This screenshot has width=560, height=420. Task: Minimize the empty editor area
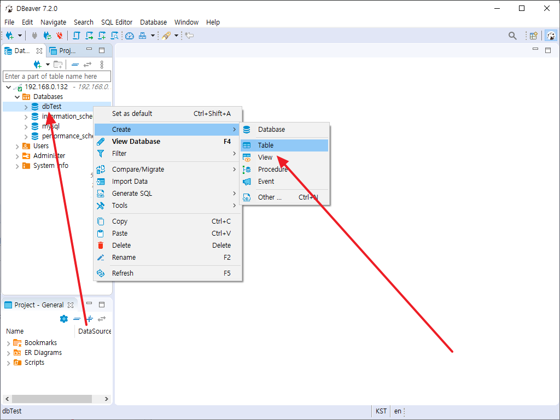click(535, 49)
